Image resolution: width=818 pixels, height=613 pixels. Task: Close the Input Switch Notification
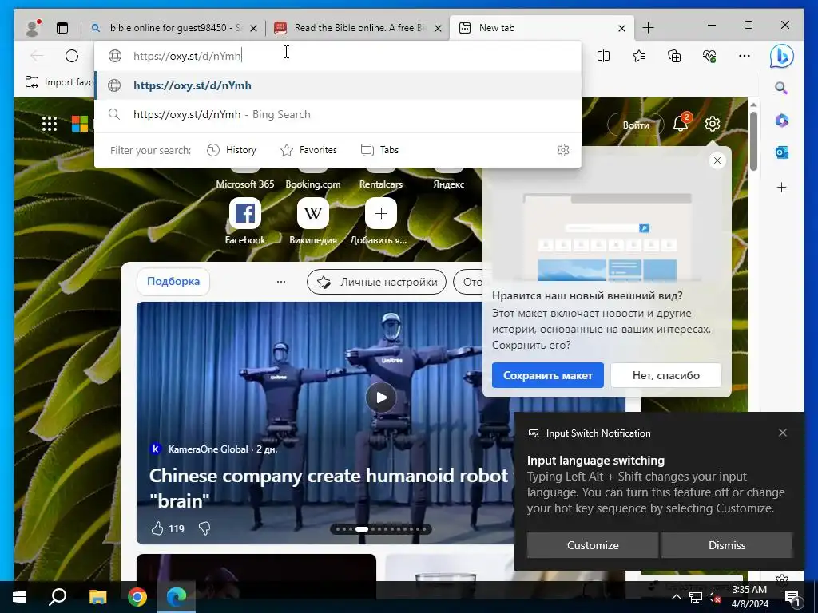[x=783, y=433]
